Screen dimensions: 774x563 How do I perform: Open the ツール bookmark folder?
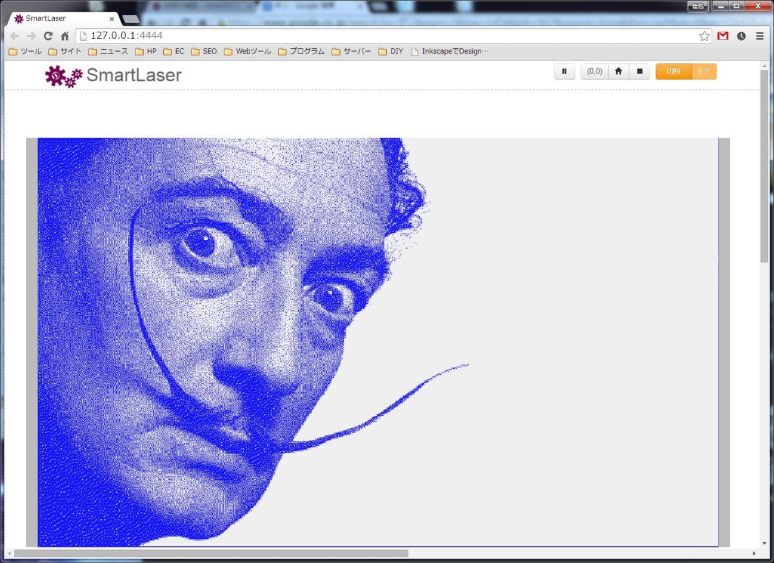point(25,52)
